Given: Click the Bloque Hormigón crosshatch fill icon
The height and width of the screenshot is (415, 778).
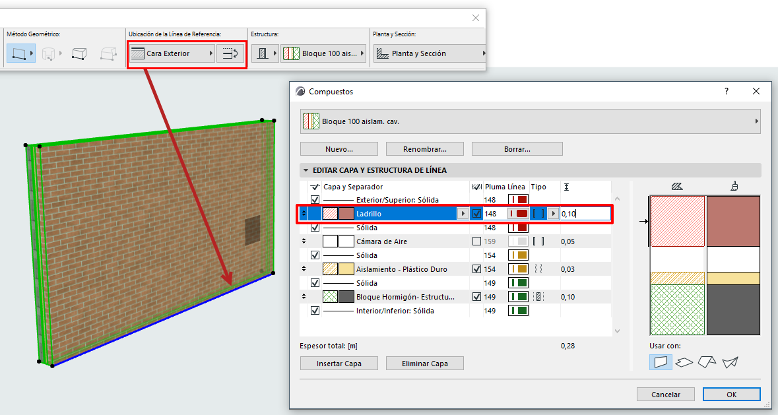Looking at the screenshot, I should click(x=330, y=297).
